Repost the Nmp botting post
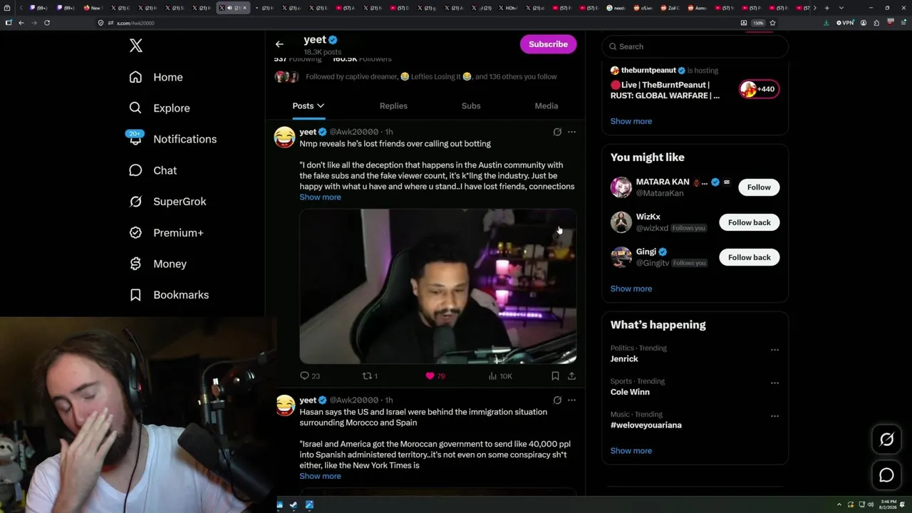The image size is (912, 513). pos(370,375)
